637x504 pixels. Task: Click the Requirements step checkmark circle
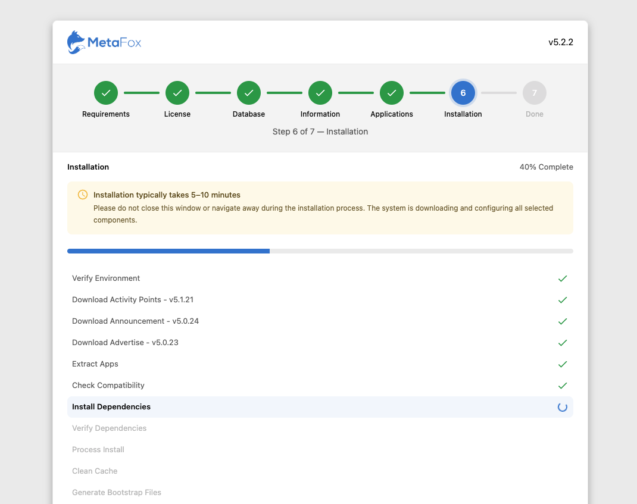click(106, 93)
